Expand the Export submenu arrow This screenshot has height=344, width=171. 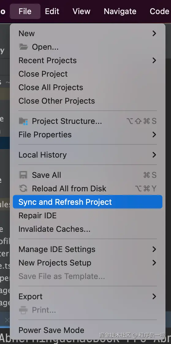[x=154, y=296]
